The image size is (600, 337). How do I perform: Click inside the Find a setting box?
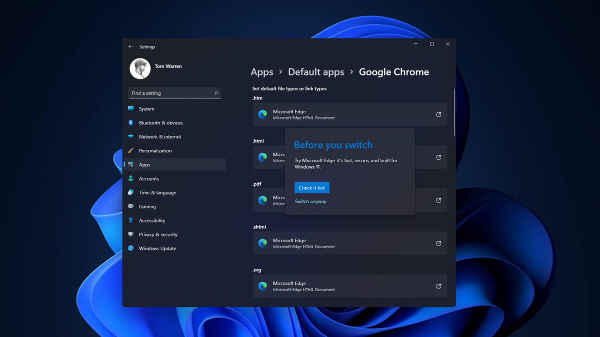pyautogui.click(x=174, y=93)
